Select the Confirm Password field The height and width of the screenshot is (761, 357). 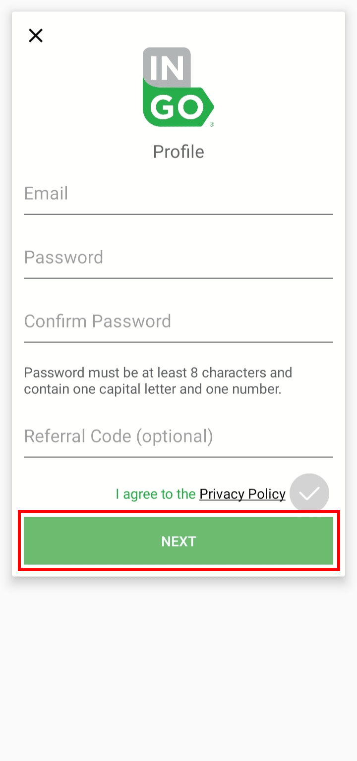178,322
